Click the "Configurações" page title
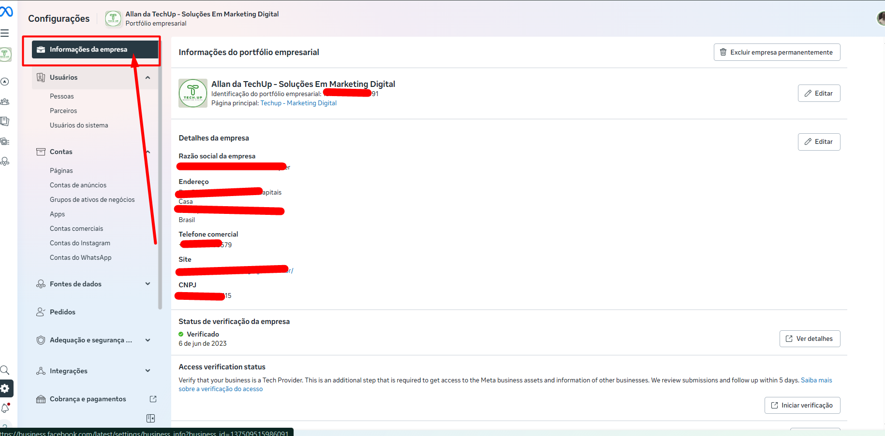 pos(59,19)
